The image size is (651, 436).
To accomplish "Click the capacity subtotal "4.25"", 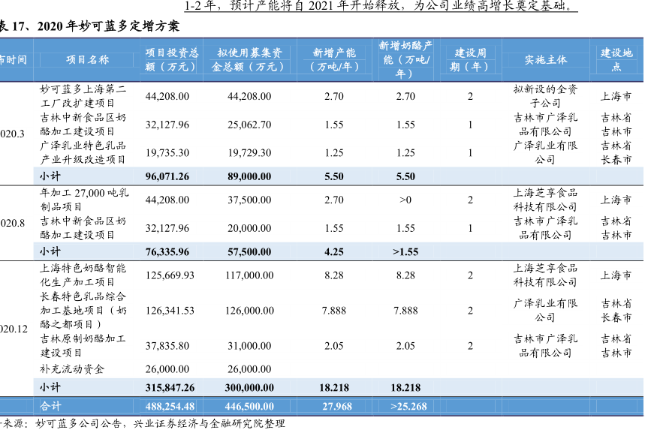I will [x=334, y=252].
